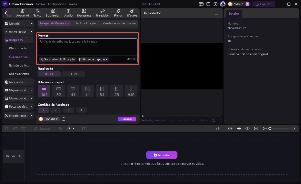Screen dimensions: 301x184
Task: Click the download icon in title bar
Action: (x=216, y=4)
